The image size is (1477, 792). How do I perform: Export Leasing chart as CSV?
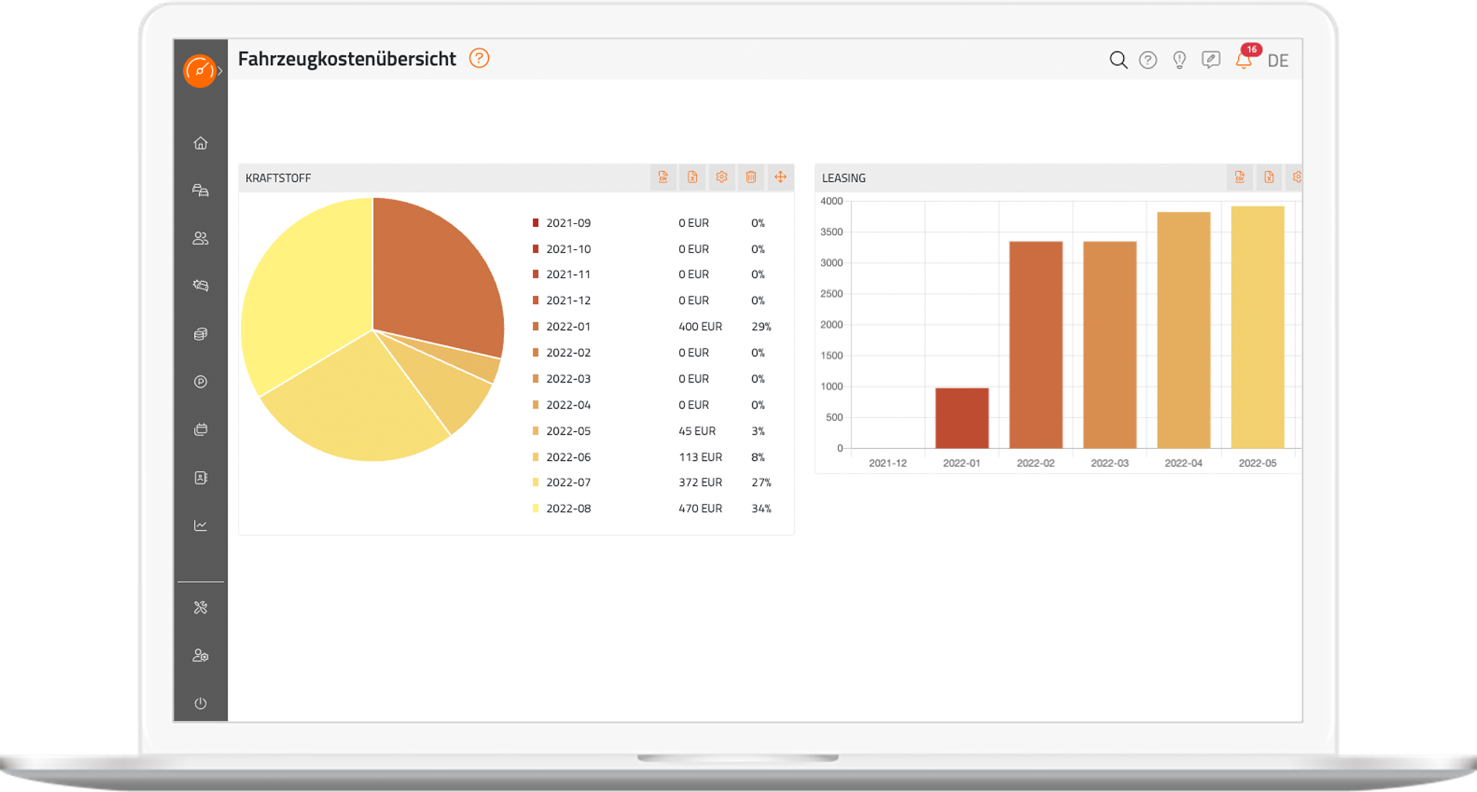[x=1239, y=178]
